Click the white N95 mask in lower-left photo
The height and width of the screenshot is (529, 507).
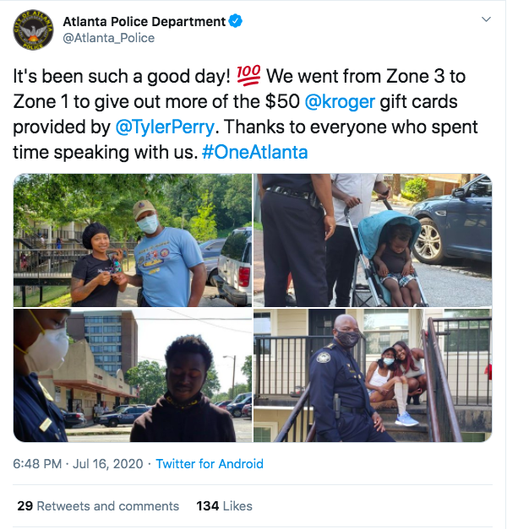(46, 349)
